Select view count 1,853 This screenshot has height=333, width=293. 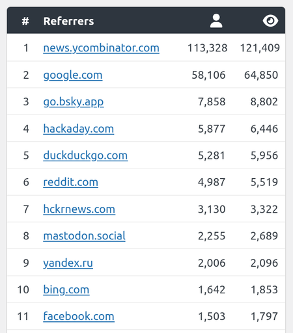point(264,290)
